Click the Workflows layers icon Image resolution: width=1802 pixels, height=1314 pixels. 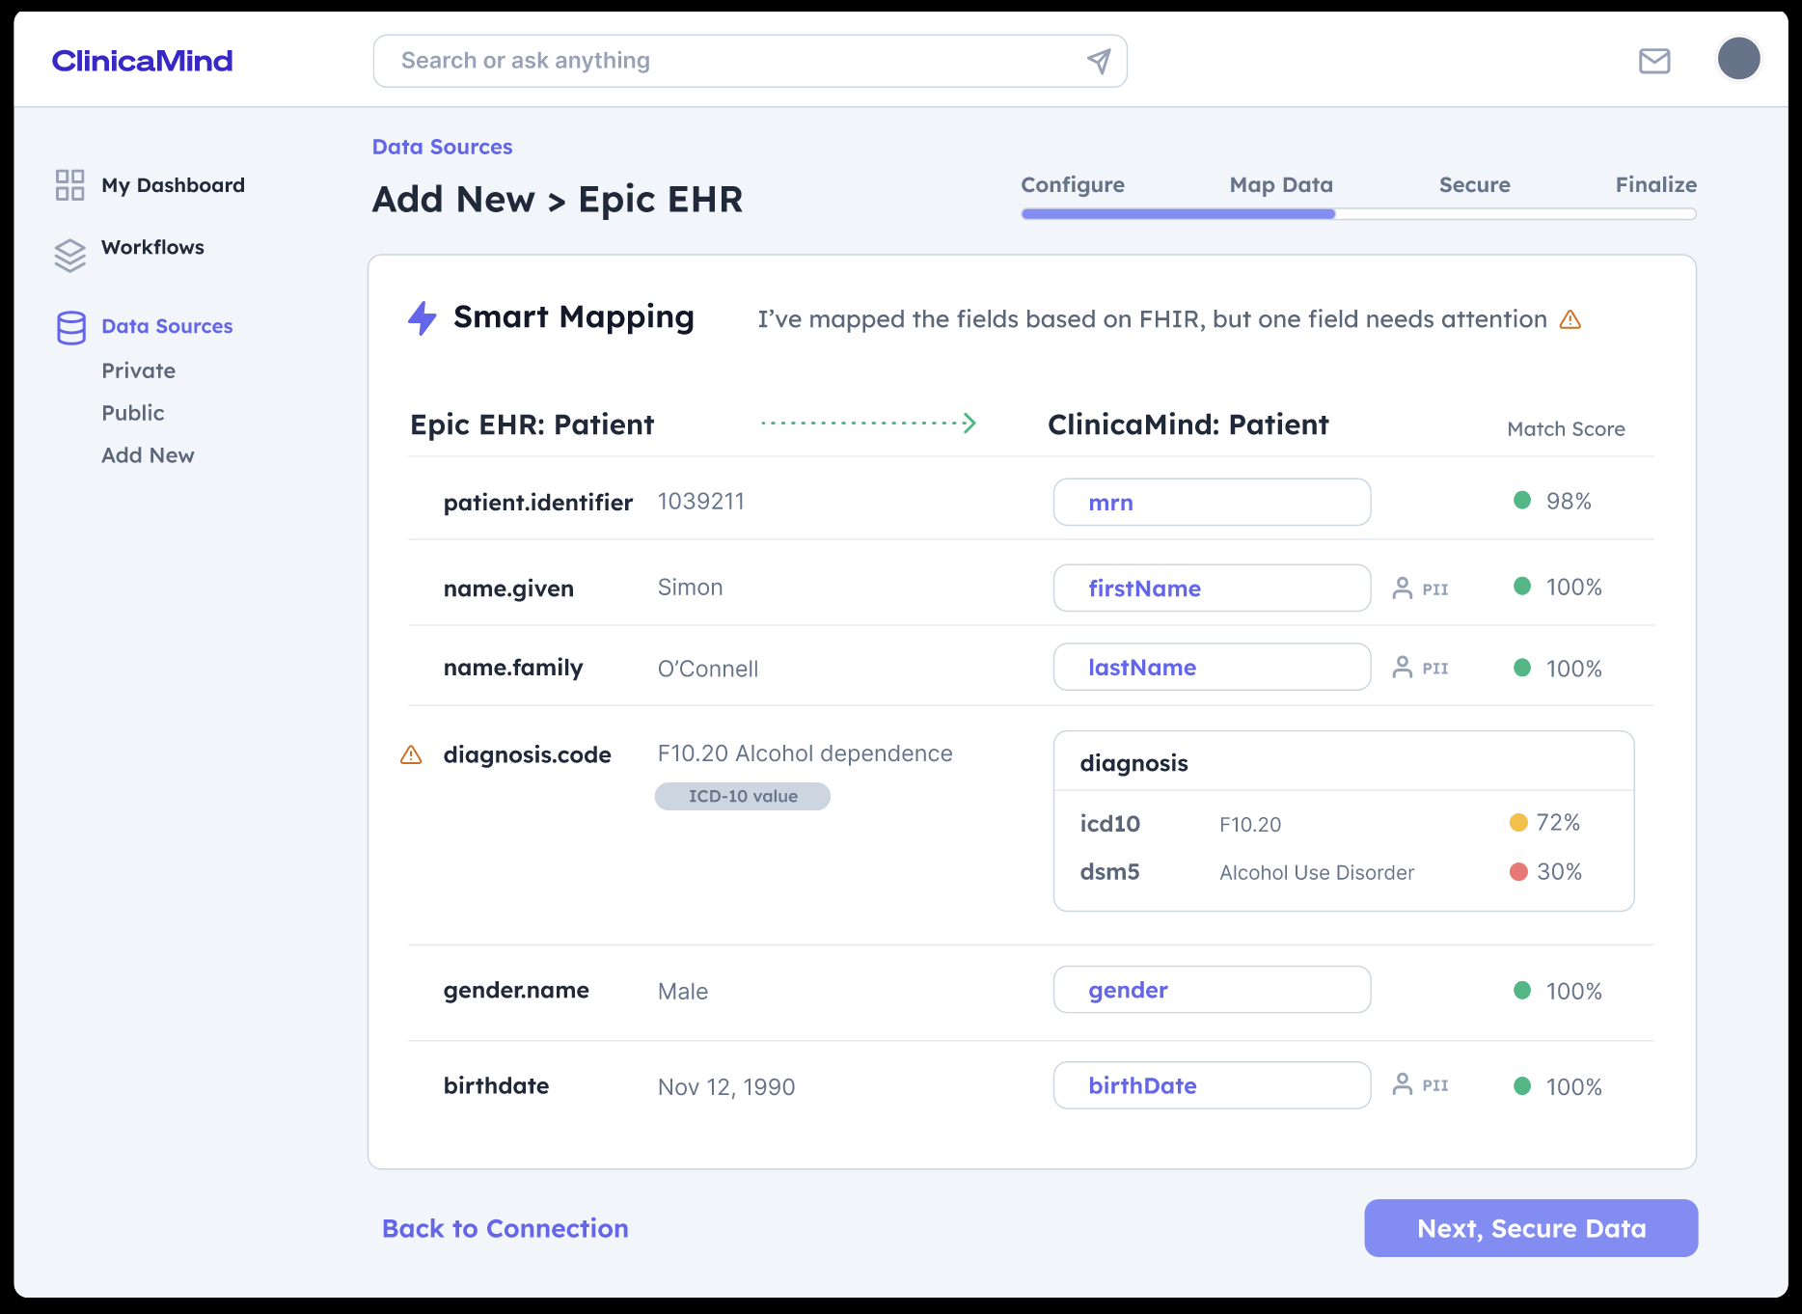click(x=69, y=255)
